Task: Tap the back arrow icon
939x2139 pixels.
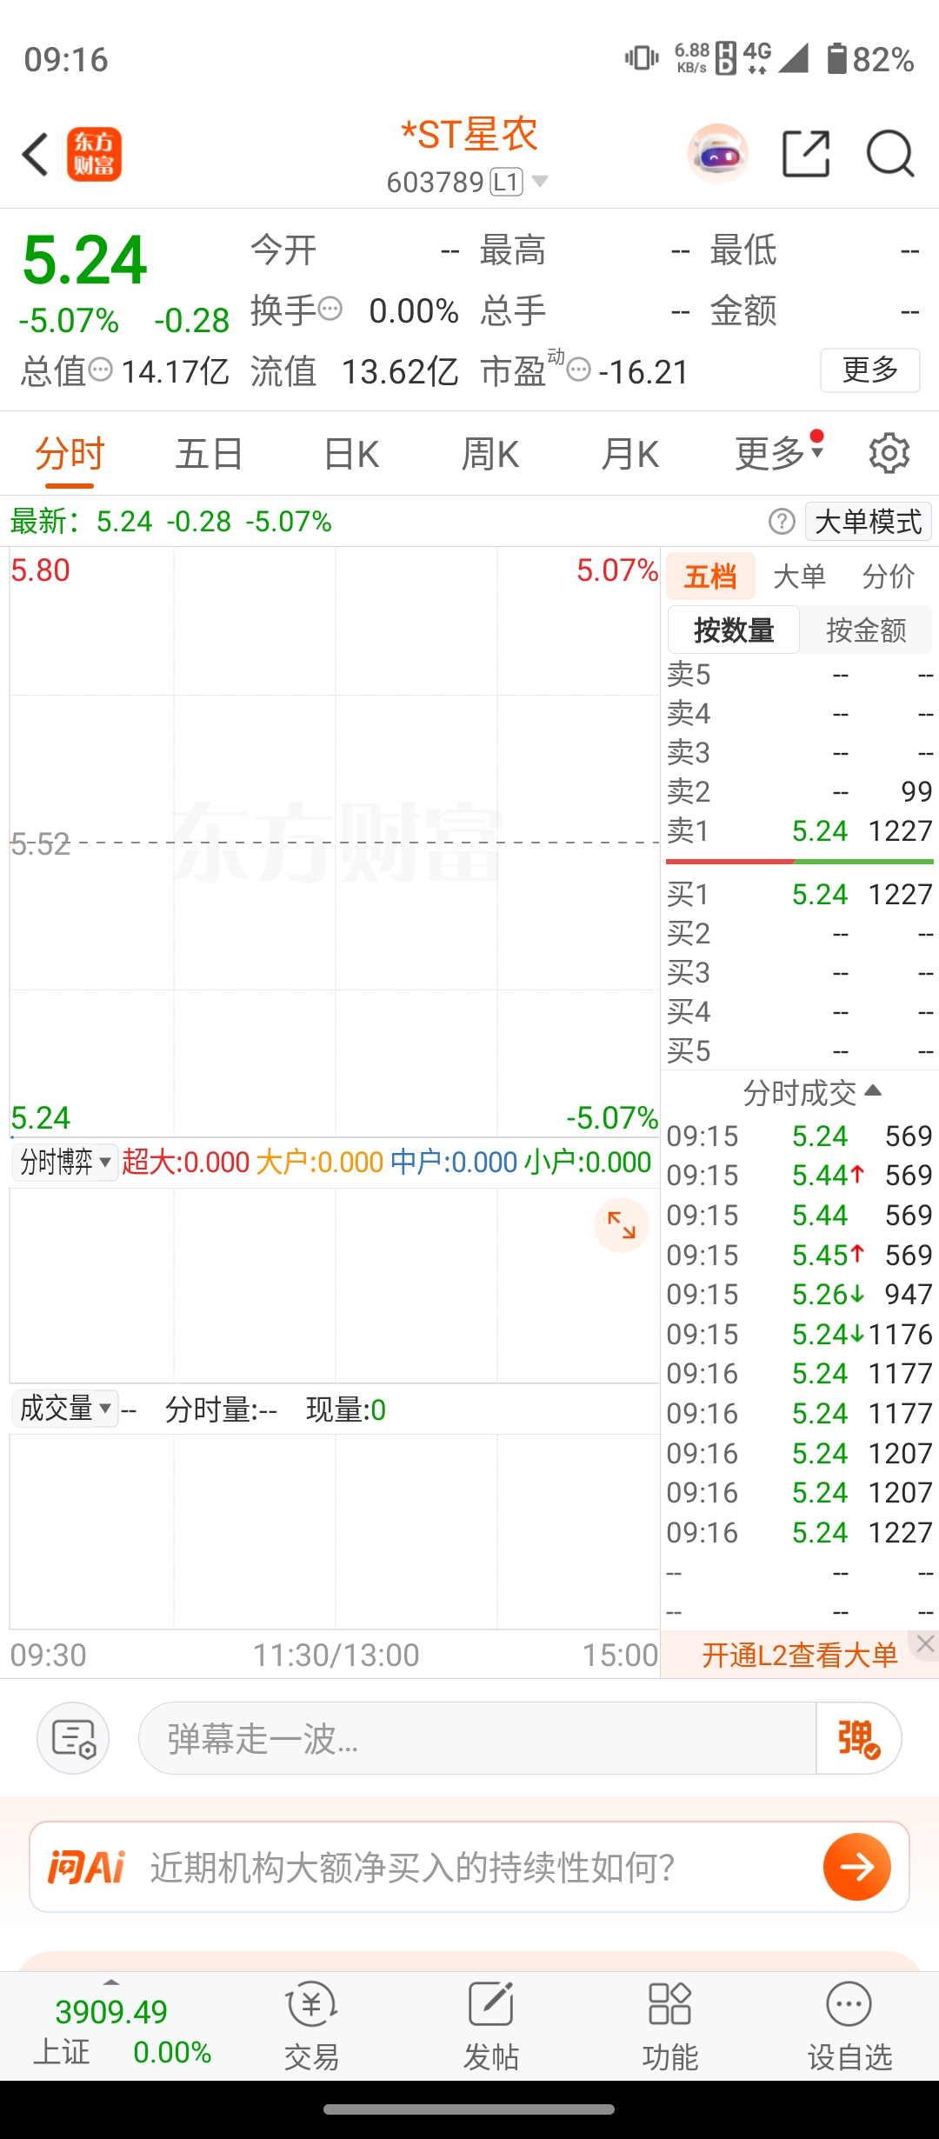Action: [x=35, y=155]
